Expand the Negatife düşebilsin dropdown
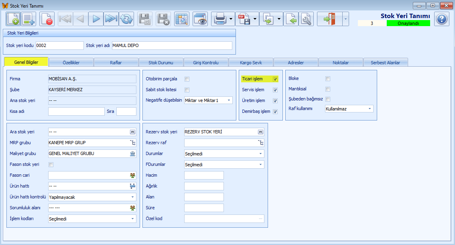The height and width of the screenshot is (245, 455). coord(229,100)
